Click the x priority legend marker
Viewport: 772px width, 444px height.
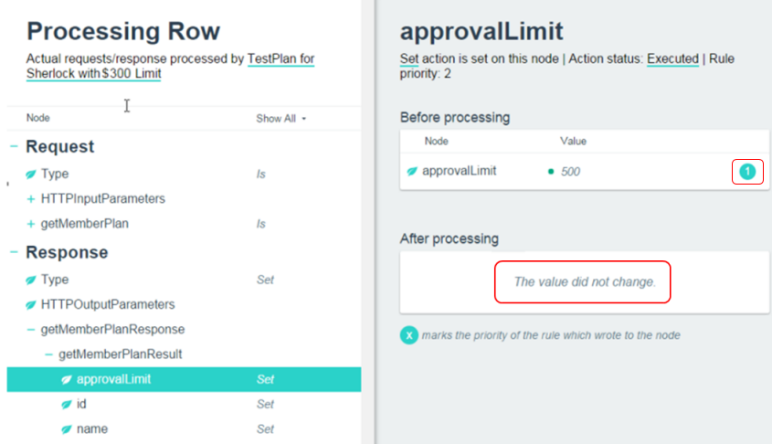(409, 335)
